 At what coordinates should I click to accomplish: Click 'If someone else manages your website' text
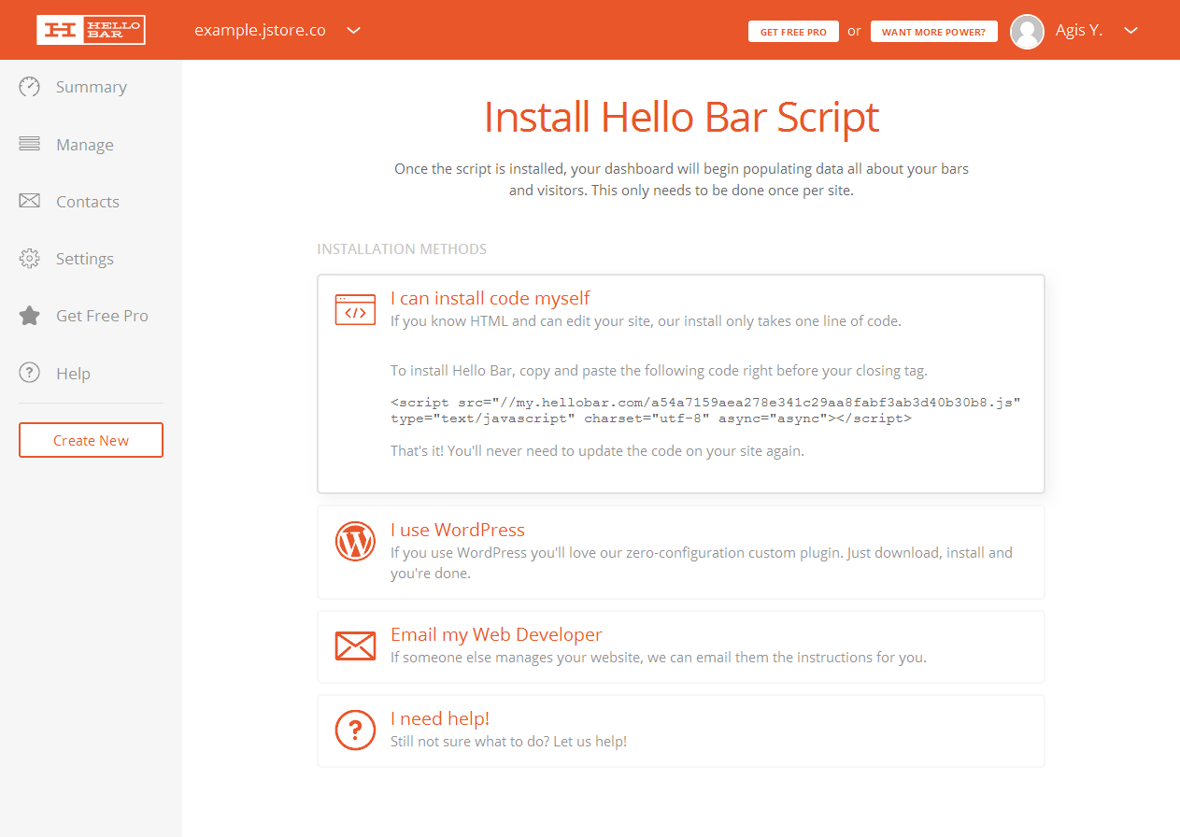(659, 657)
